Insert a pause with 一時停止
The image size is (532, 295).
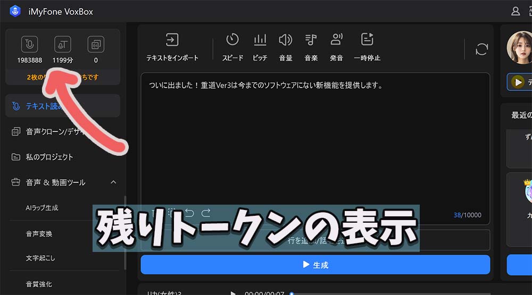click(367, 47)
